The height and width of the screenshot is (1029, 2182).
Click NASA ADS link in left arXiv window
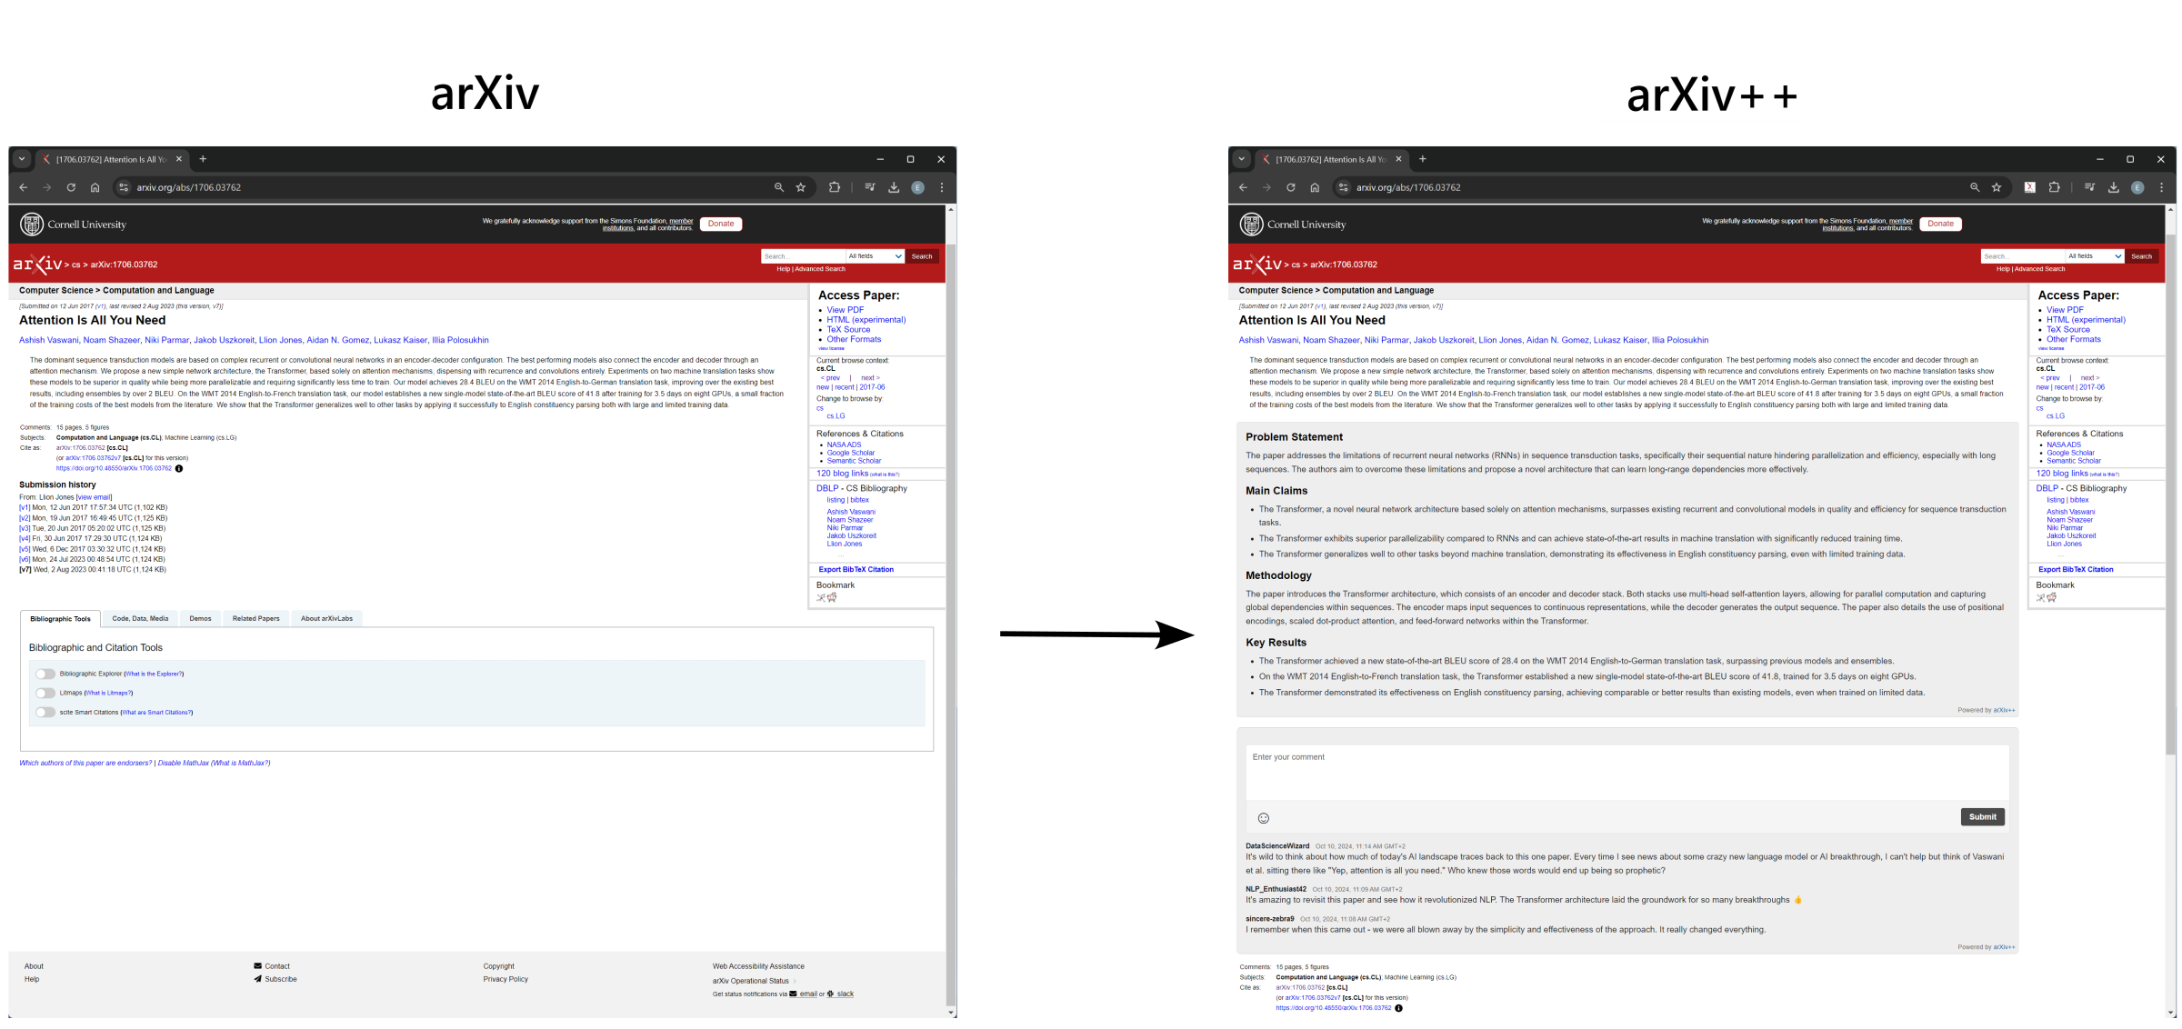844,445
